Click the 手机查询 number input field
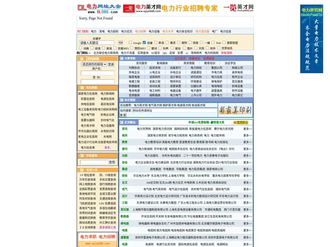This screenshot has width=330, height=247. click(94, 162)
